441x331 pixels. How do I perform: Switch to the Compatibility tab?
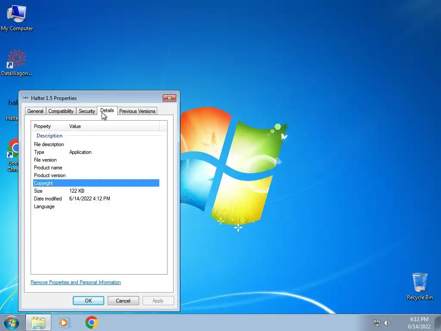61,111
